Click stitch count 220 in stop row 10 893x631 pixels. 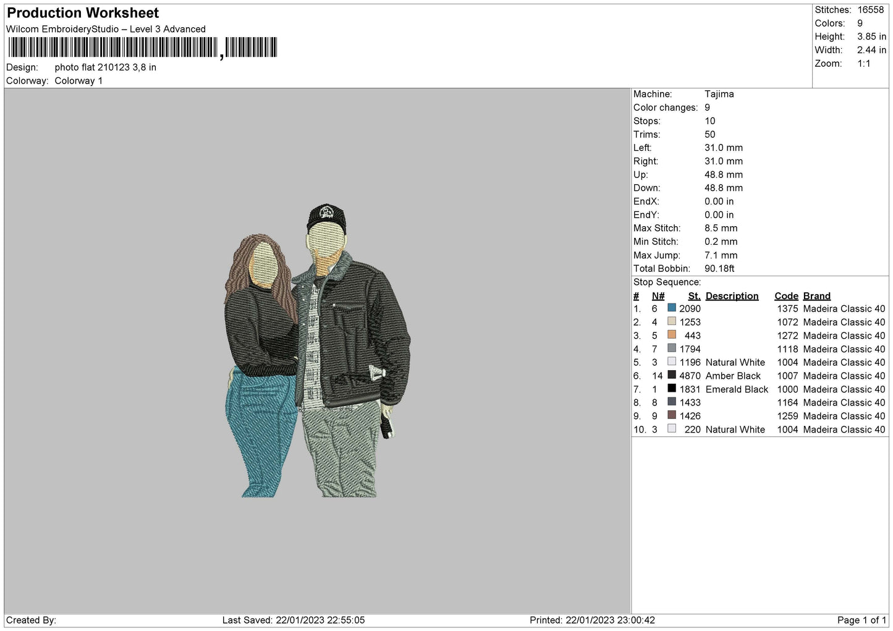(693, 430)
